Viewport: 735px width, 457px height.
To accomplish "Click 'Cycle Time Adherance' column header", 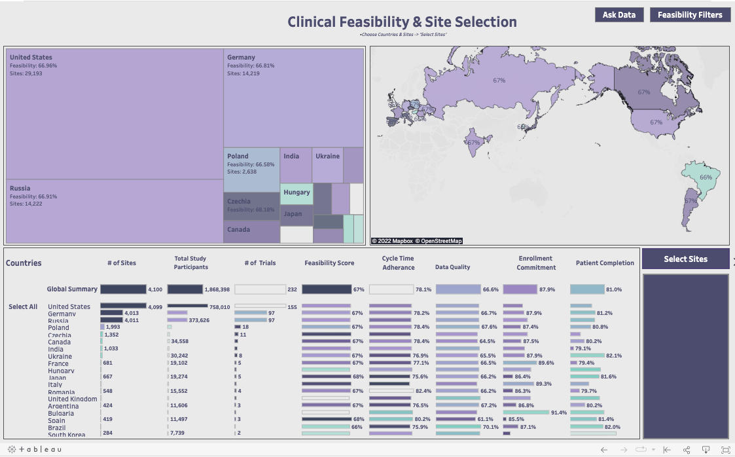I will (398, 263).
